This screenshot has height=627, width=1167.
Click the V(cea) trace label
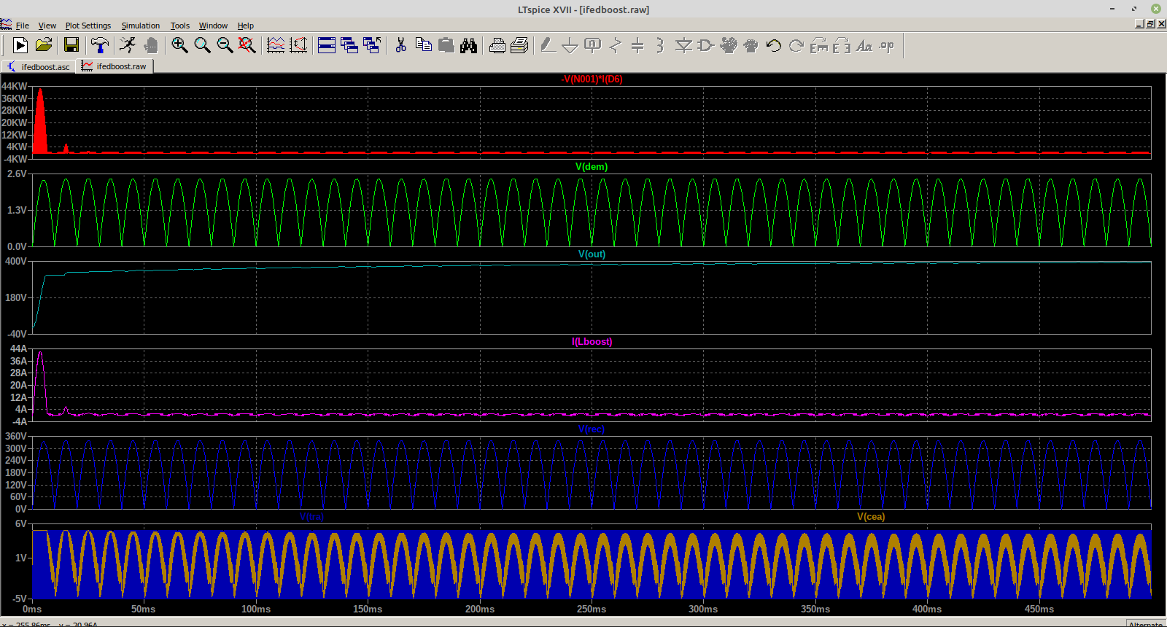click(x=871, y=516)
